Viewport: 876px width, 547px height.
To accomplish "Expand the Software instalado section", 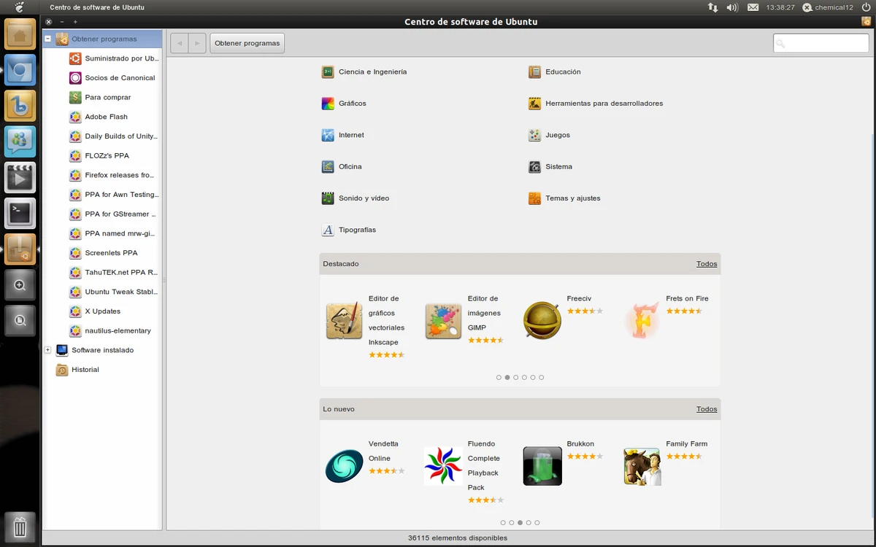I will coord(48,350).
